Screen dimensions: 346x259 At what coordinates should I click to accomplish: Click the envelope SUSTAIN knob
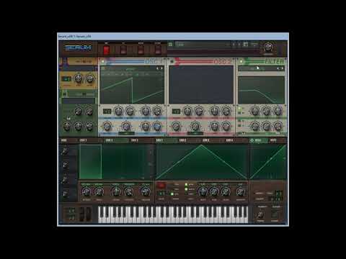pos(128,191)
